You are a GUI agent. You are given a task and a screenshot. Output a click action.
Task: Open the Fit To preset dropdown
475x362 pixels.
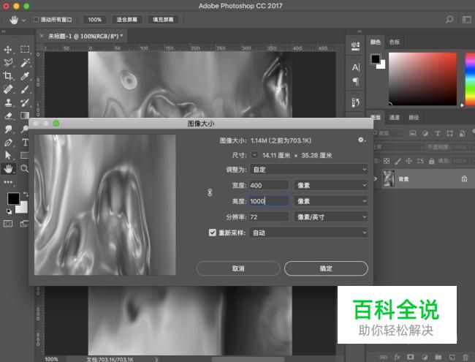(x=308, y=170)
